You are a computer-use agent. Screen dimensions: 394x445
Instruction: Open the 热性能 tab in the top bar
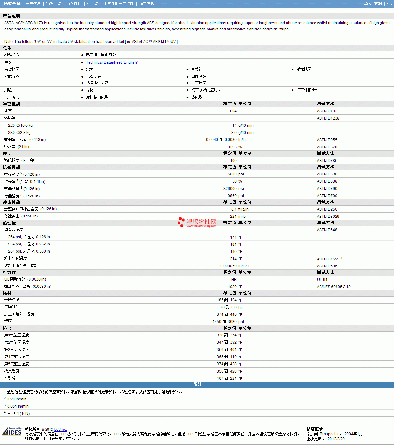point(93,4)
